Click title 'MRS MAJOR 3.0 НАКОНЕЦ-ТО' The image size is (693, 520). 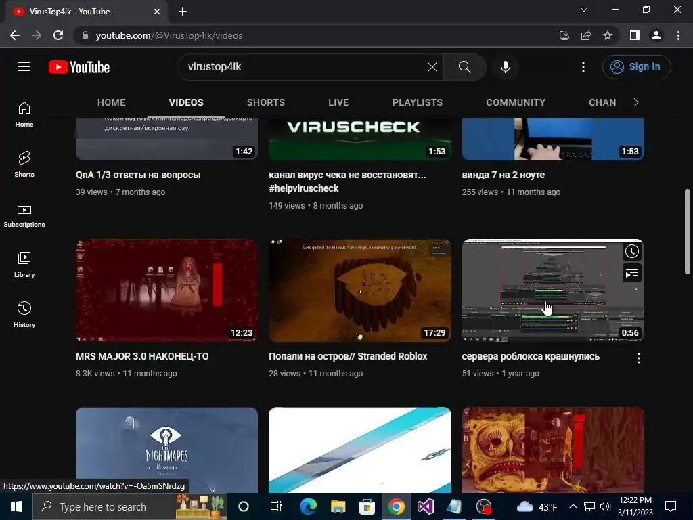tap(142, 356)
